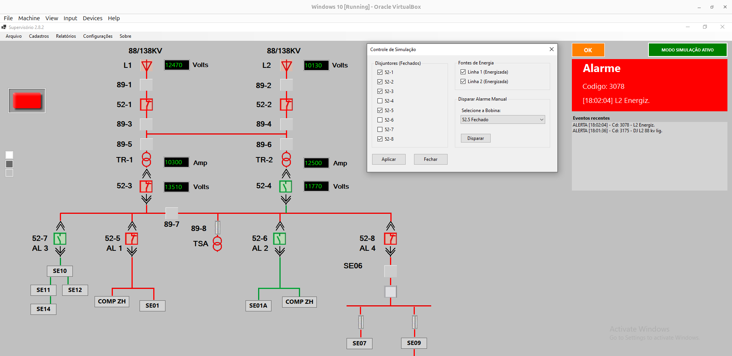Click the green 52-7 AL 3 breaker
Image resolution: width=732 pixels, height=356 pixels.
[x=60, y=239]
